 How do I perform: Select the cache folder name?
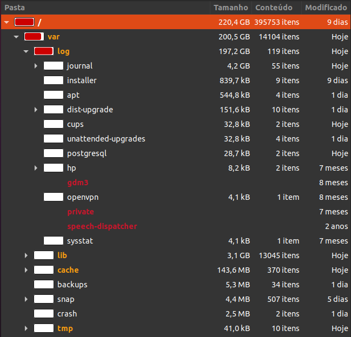[x=68, y=270]
